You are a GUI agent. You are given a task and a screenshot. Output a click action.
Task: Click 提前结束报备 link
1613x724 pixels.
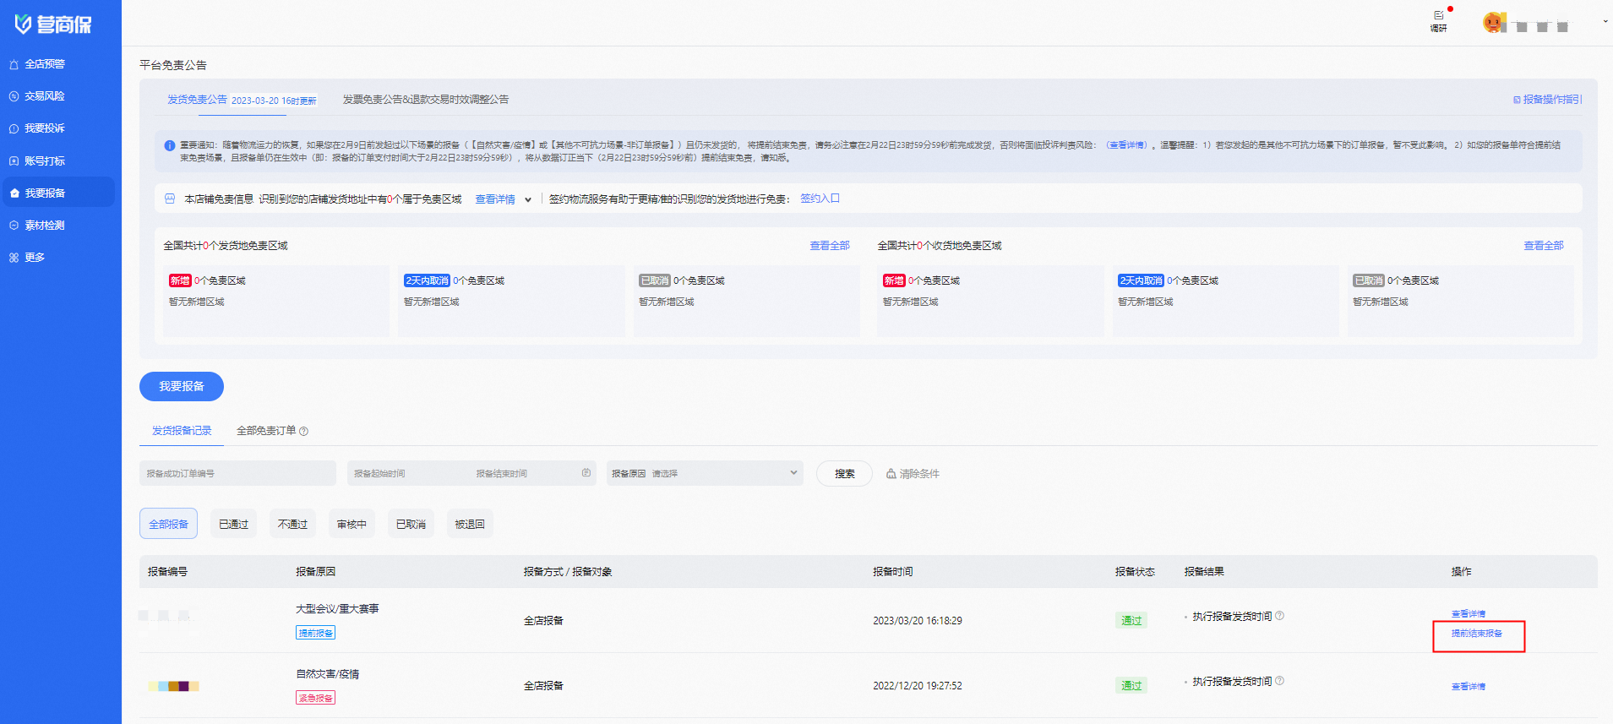[x=1477, y=634]
